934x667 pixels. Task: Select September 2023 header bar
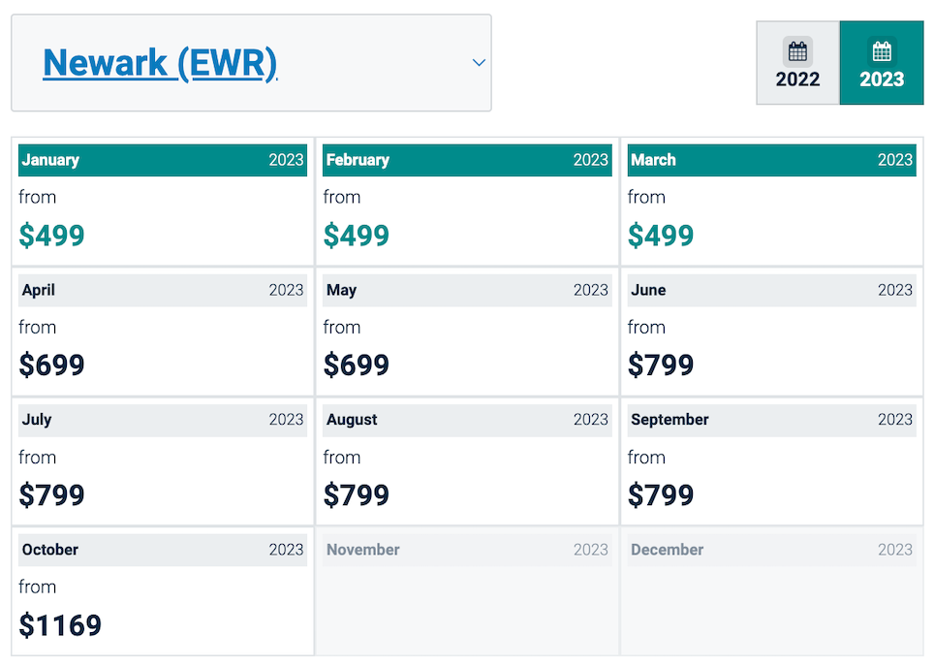(772, 420)
